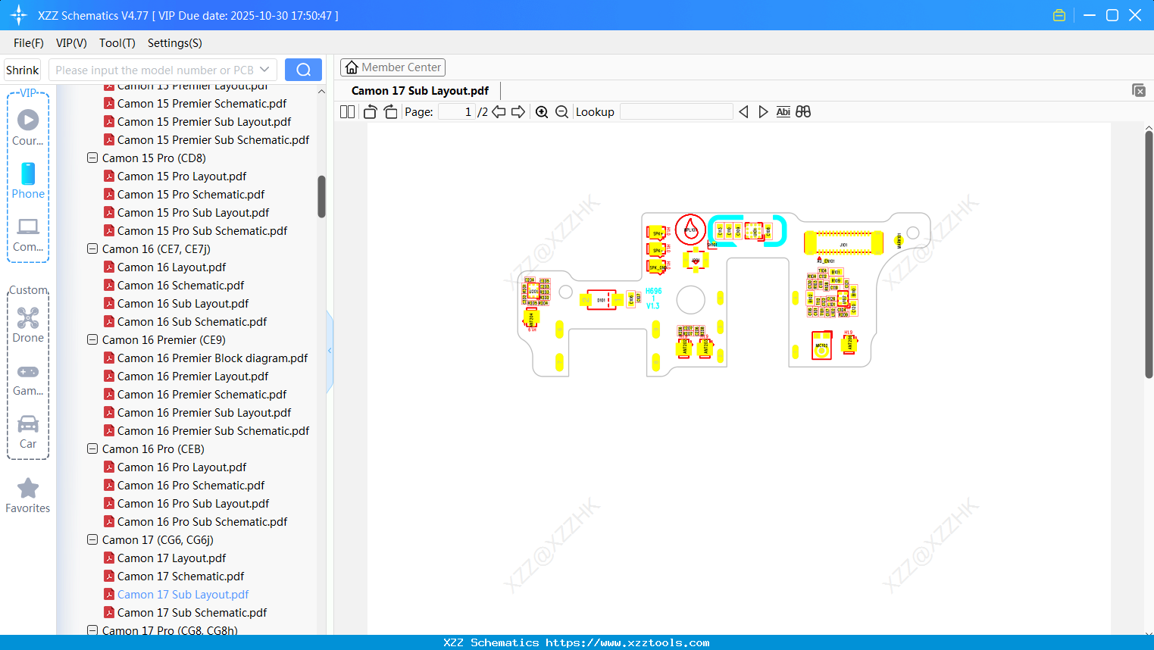The height and width of the screenshot is (650, 1154).
Task: Find next lookup match triangle
Action: 763,112
